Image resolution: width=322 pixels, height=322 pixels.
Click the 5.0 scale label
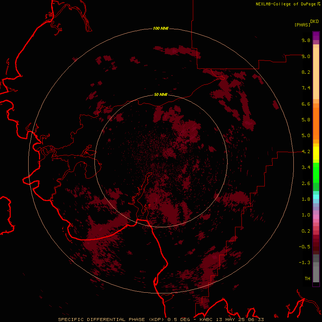(x=306, y=136)
